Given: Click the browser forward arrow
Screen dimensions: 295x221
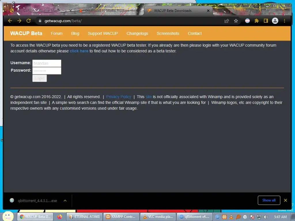Looking at the screenshot, I should click(x=19, y=21).
